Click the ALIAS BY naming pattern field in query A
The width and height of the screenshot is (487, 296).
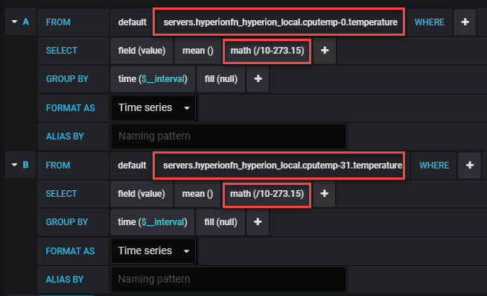tap(229, 136)
